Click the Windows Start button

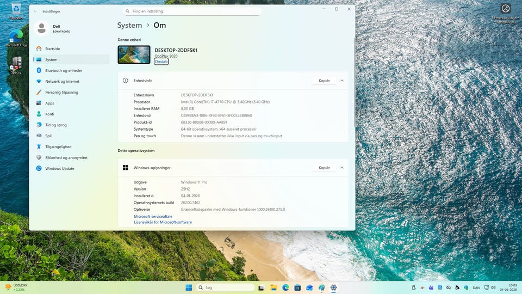tap(189, 287)
